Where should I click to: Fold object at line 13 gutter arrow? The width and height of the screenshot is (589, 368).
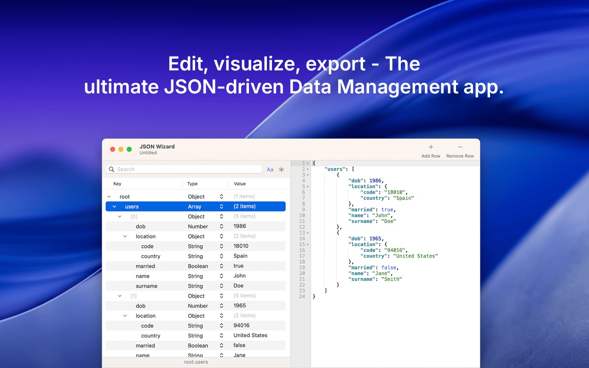point(308,233)
